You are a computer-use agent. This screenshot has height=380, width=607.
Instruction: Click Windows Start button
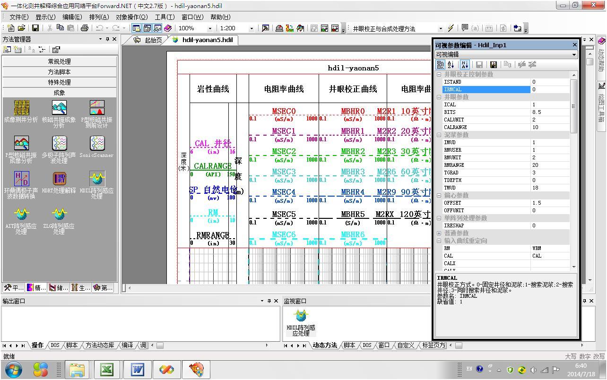[13, 369]
